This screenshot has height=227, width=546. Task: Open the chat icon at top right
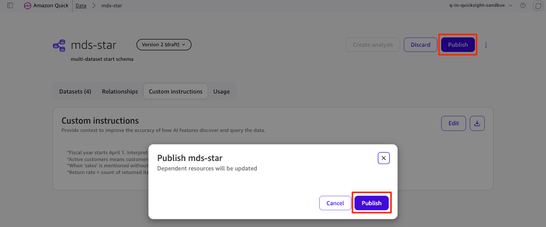538,6
